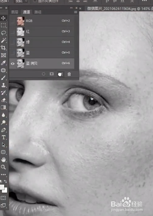The width and height of the screenshot is (153, 216).
Task: Select the RGB composite channel row
Action: point(42,21)
